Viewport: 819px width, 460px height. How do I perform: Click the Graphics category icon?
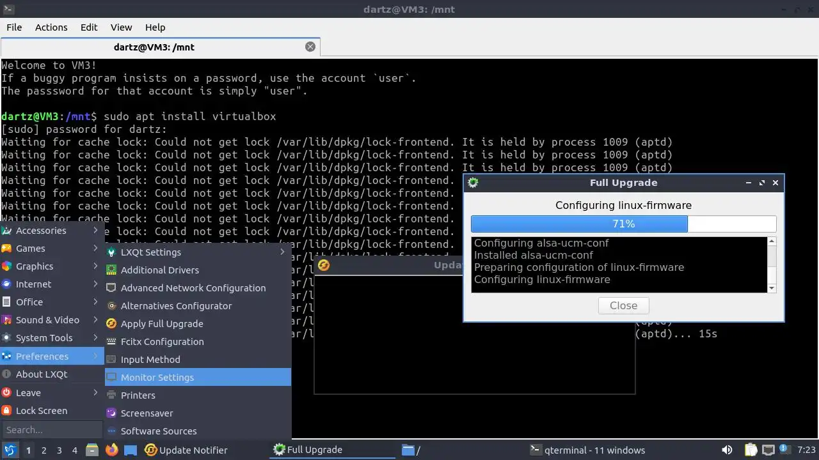6,266
